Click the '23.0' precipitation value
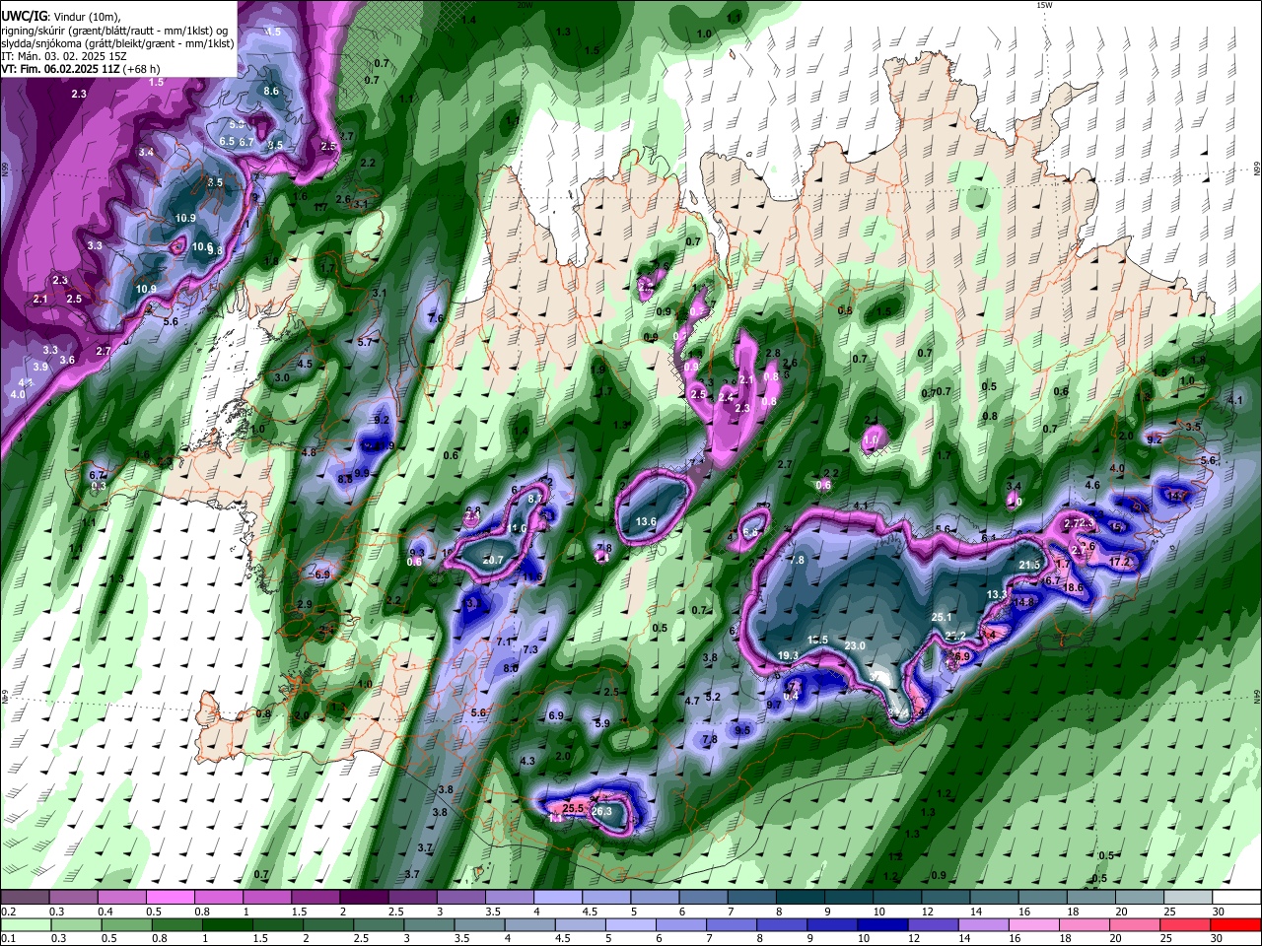This screenshot has width=1262, height=946. [855, 645]
